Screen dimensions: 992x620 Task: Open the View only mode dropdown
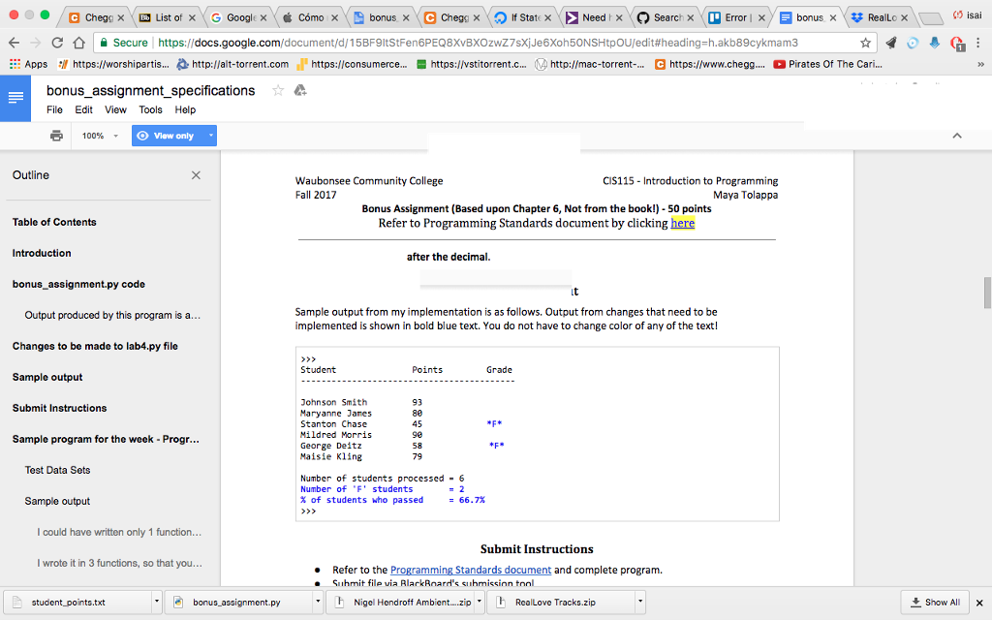coord(173,136)
